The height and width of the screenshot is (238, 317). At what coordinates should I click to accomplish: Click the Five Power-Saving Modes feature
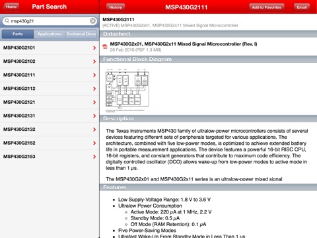pos(147,231)
